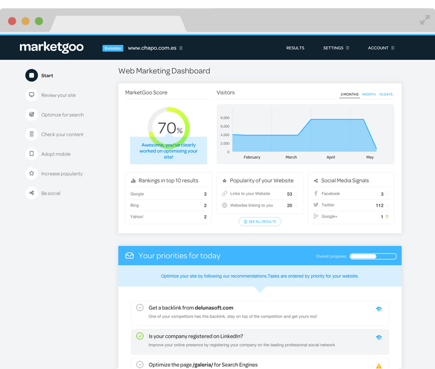Click the Overall progress bar
Viewport: 435px width, 369px height.
click(x=373, y=256)
